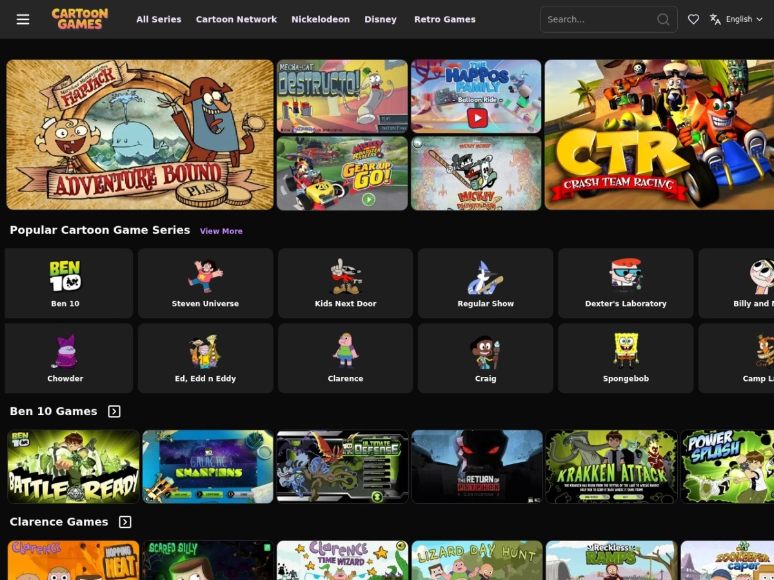
Task: Open Retro Games menu item
Action: point(444,19)
